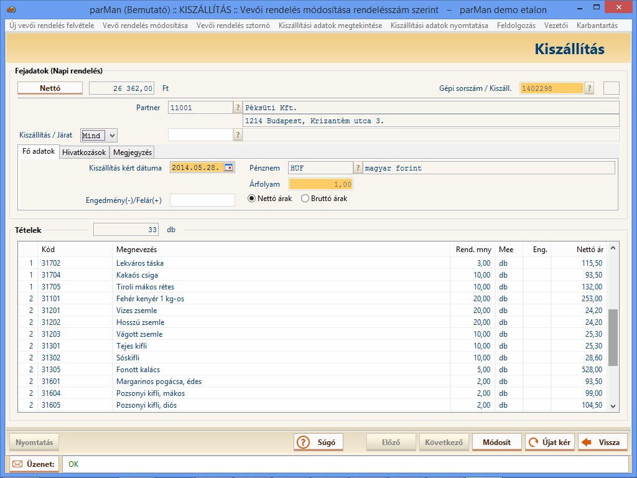Switch to the Fő adatok tab
The image size is (637, 478).
[x=39, y=151]
